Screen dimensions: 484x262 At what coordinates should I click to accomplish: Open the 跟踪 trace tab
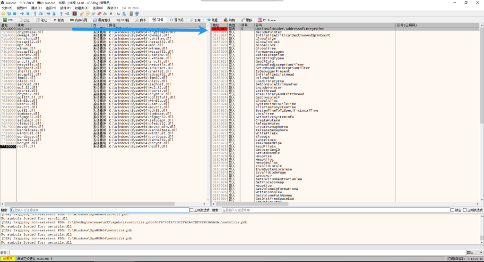click(x=247, y=20)
